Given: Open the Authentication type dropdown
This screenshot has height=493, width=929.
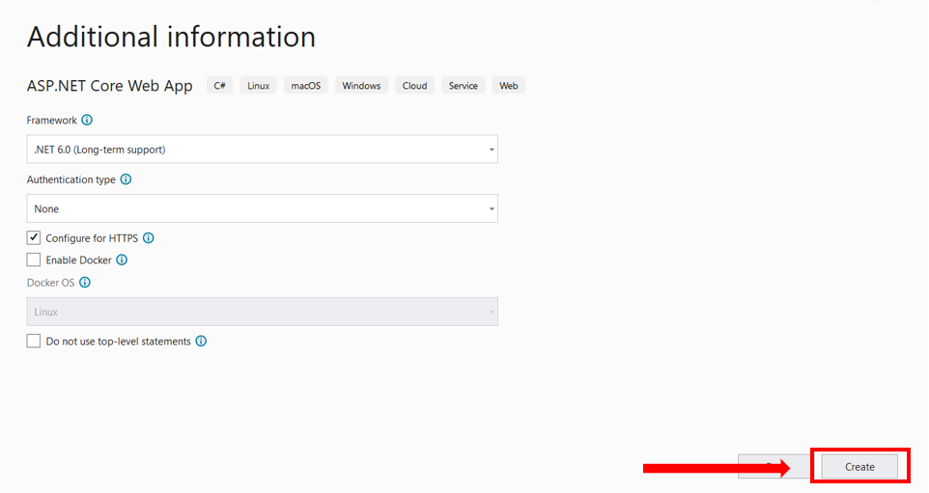Looking at the screenshot, I should pos(262,208).
